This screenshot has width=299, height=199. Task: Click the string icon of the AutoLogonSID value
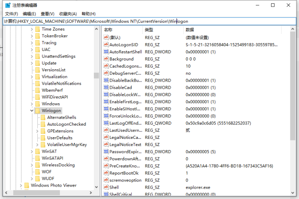[x=106, y=44]
